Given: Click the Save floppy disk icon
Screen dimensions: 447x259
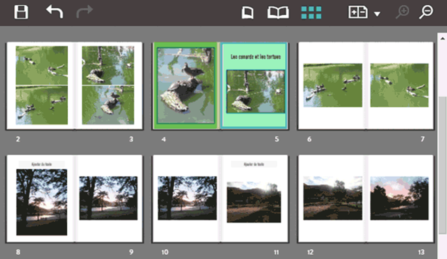Looking at the screenshot, I should coord(21,12).
